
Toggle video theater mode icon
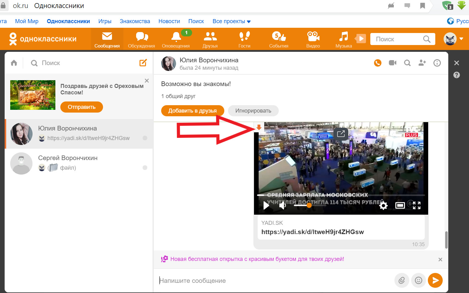(x=400, y=205)
